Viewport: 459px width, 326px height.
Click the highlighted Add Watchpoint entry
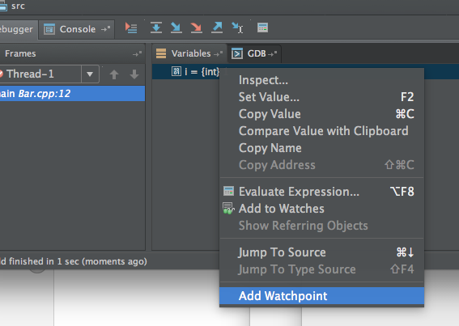(321, 296)
